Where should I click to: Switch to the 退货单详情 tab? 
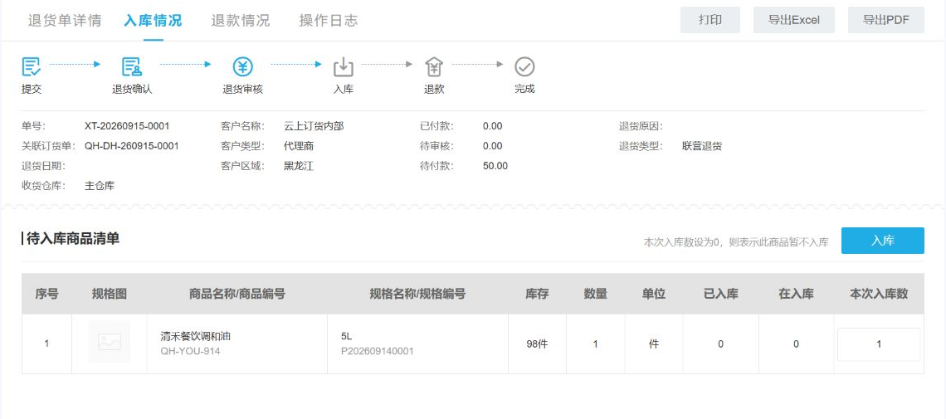65,20
